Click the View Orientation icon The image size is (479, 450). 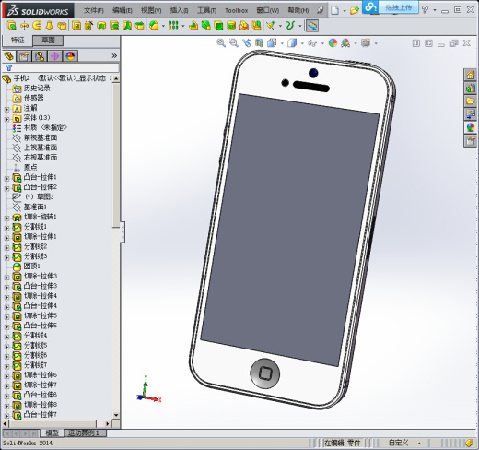272,43
